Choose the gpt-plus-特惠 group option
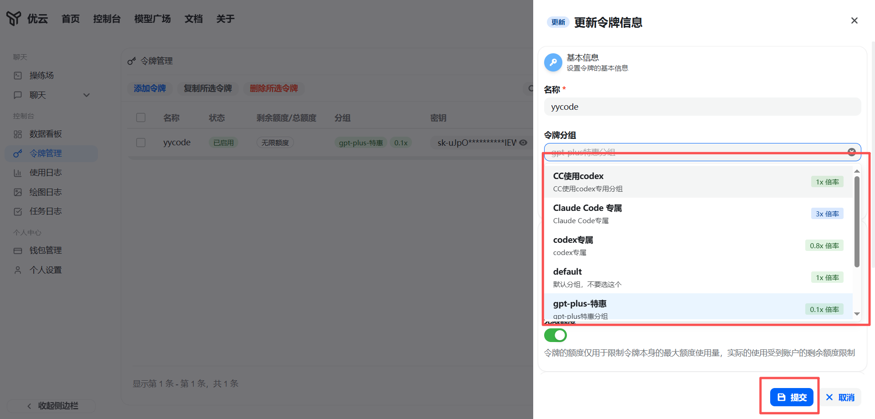This screenshot has height=419, width=875. pos(698,307)
